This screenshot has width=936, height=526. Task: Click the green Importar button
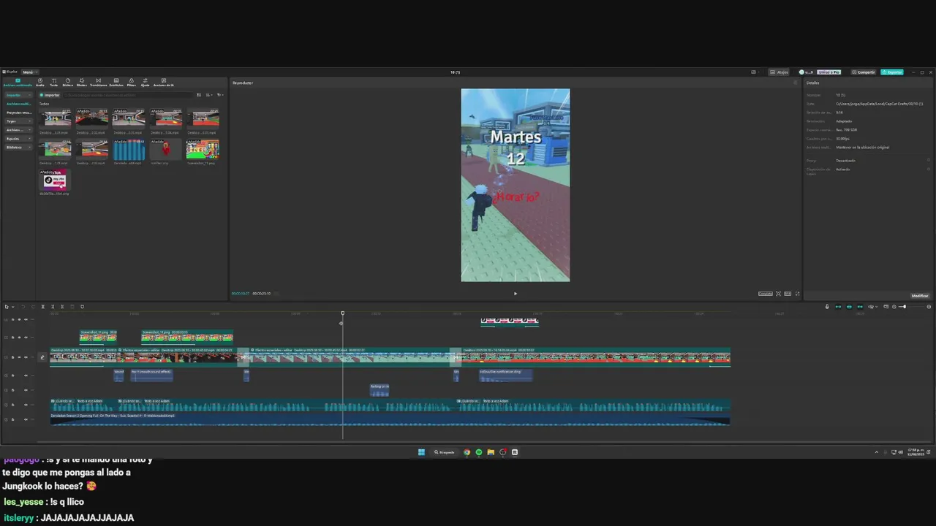[x=50, y=95]
